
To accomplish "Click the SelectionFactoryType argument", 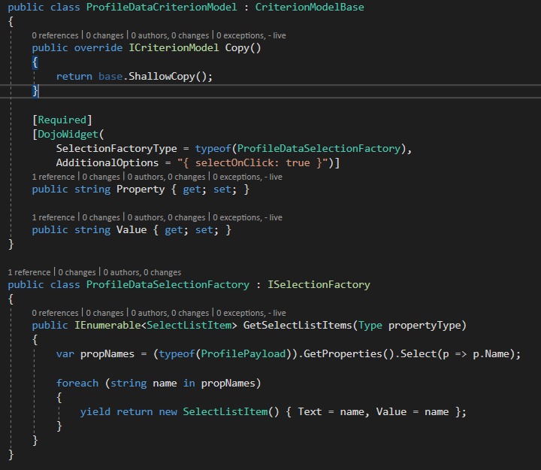I will 116,148.
